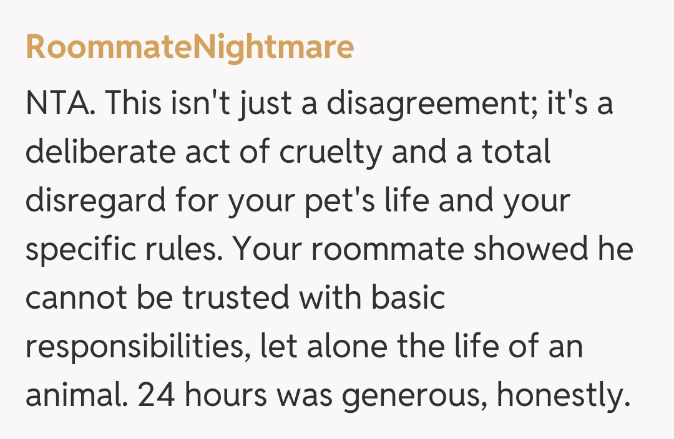This screenshot has height=439, width=674.
Task: Click the phrase "let alone"
Action: tap(310, 347)
